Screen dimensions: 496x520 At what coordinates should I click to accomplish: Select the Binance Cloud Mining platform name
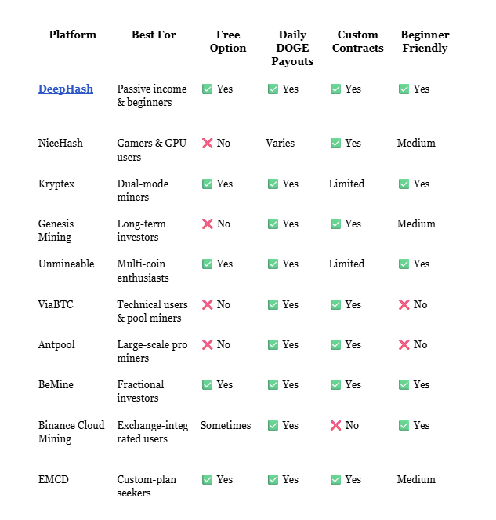coord(71,432)
